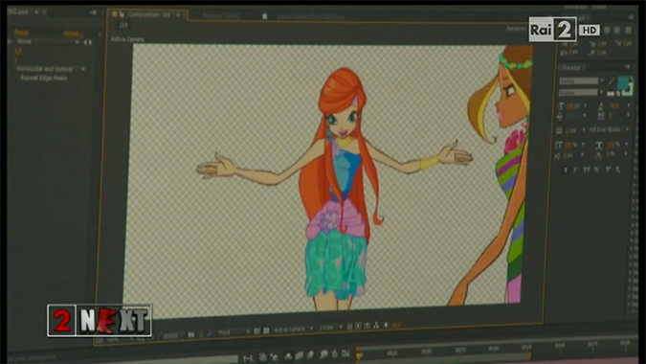Screen dimensions: 646x364
Task: Open the Horizontal and Vertical dropdown
Action: coord(51,69)
